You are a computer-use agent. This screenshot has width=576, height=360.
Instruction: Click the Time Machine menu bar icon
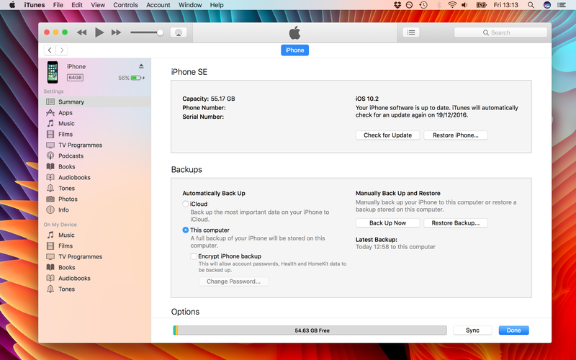(423, 5)
